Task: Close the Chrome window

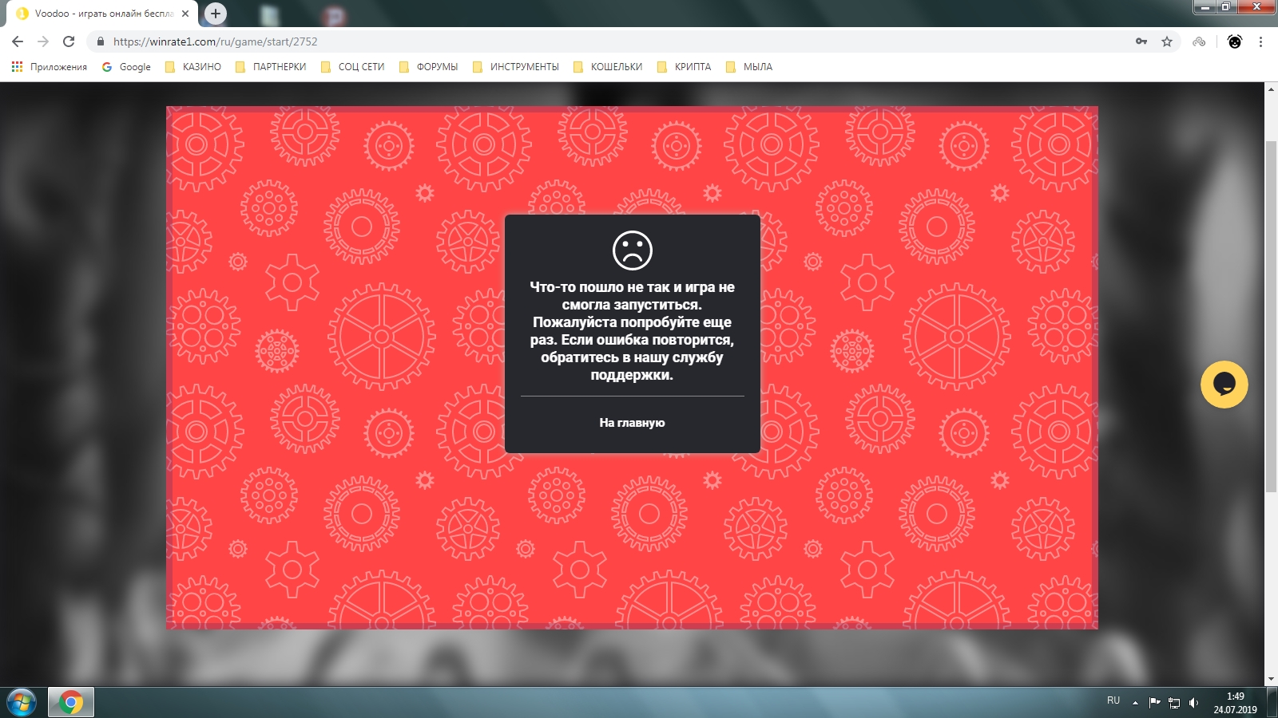Action: [x=1256, y=7]
